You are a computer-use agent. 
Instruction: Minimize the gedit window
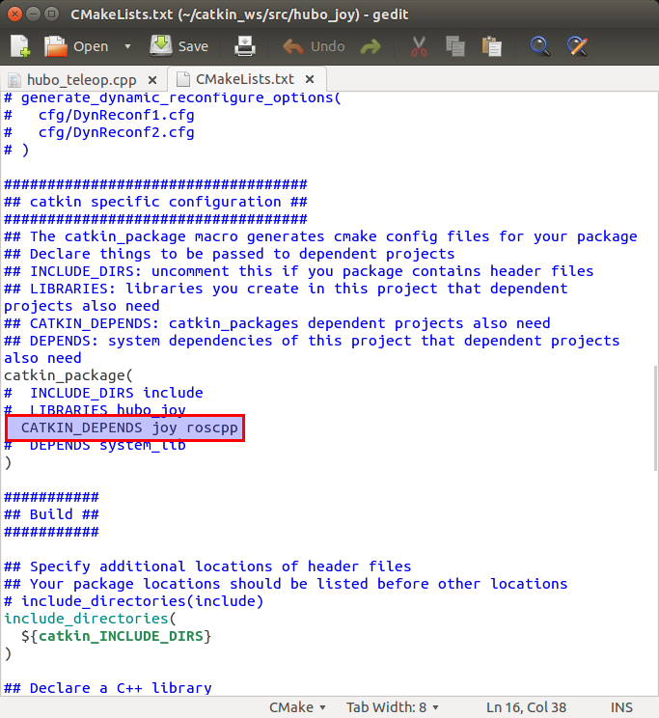coord(33,14)
